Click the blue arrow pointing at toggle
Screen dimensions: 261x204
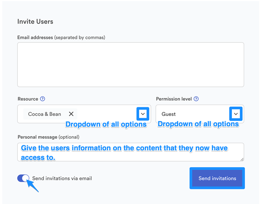point(33,185)
